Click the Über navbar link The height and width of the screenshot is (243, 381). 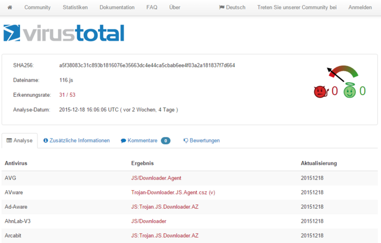pos(175,8)
